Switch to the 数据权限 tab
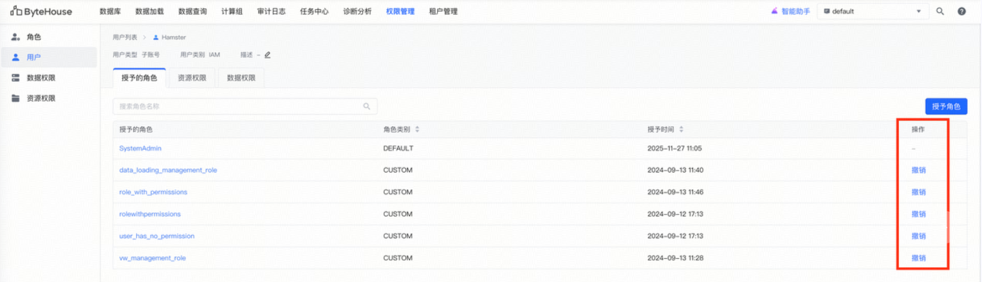Viewport: 982px width, 282px height. coord(241,78)
